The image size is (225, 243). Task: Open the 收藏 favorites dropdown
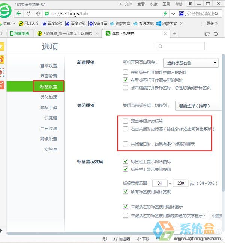(x=8, y=24)
